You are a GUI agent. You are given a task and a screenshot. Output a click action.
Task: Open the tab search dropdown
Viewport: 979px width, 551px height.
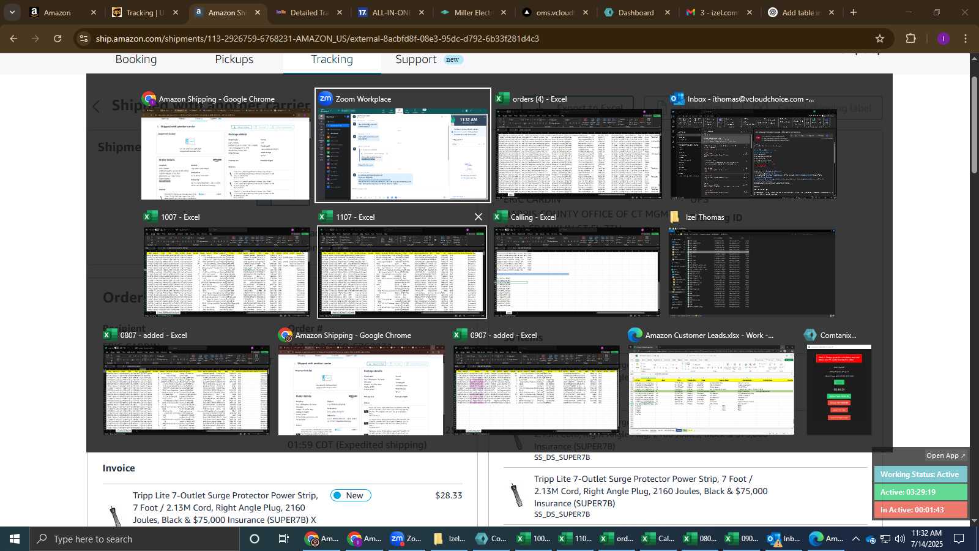(12, 12)
